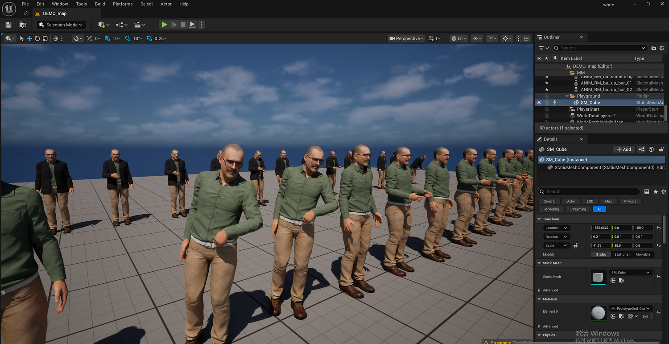The height and width of the screenshot is (344, 669).
Task: Open the Window menu
Action: coord(60,4)
